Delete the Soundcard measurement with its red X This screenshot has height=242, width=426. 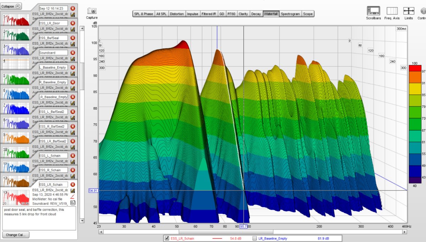pos(73,53)
